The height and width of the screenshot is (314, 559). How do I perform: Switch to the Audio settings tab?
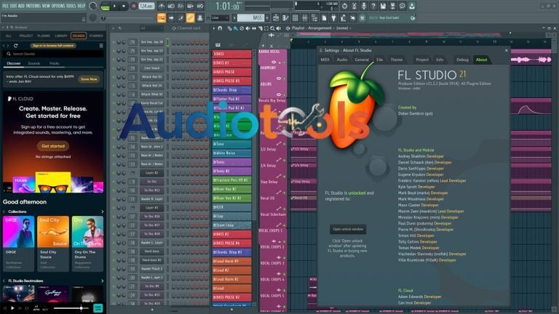click(x=342, y=60)
